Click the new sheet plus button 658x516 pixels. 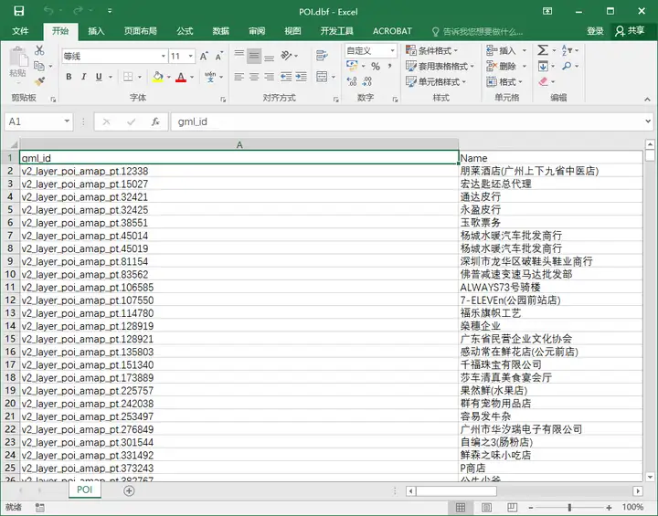pyautogui.click(x=129, y=490)
